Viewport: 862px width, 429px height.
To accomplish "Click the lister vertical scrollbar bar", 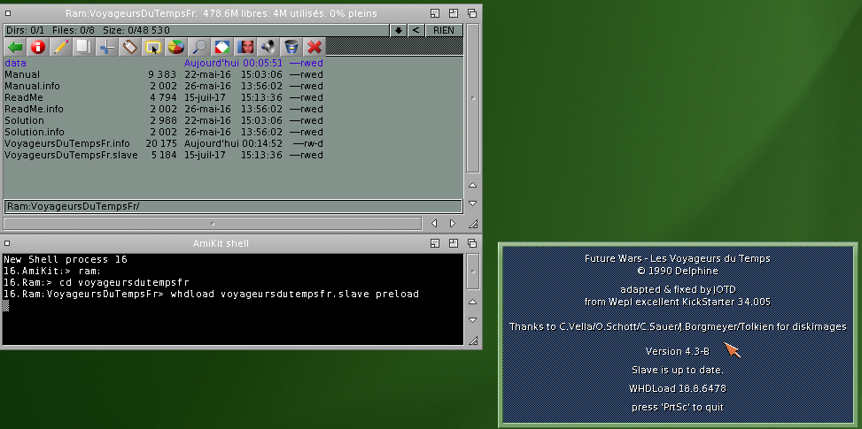I will (473, 98).
